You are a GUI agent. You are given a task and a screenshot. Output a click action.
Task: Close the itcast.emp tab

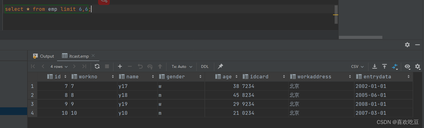93,56
